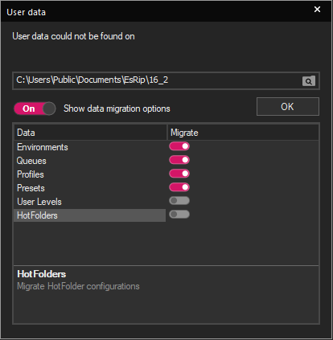Confirm with the OK button

(x=288, y=107)
